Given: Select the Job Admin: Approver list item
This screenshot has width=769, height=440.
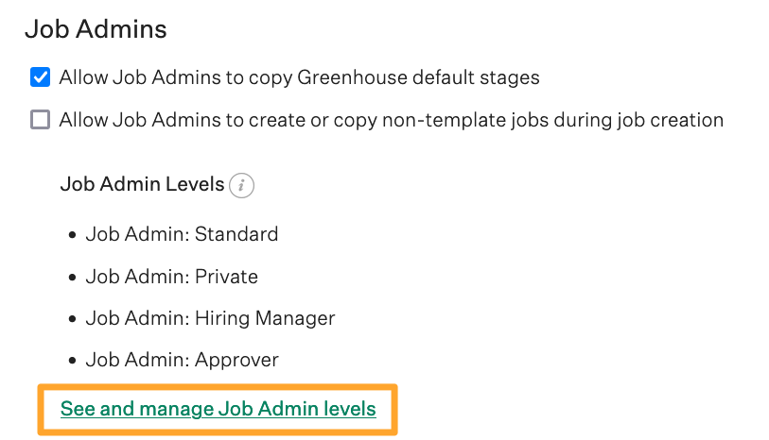Looking at the screenshot, I should point(182,360).
